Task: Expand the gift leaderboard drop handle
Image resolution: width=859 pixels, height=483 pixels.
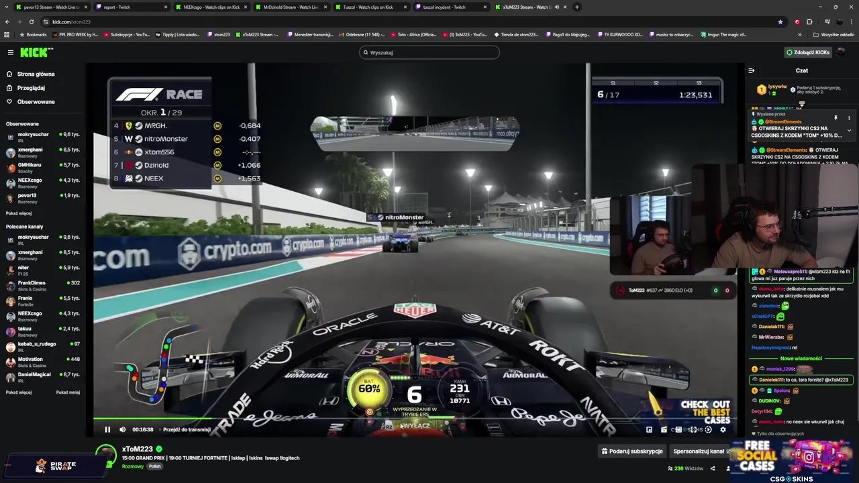Action: click(802, 104)
